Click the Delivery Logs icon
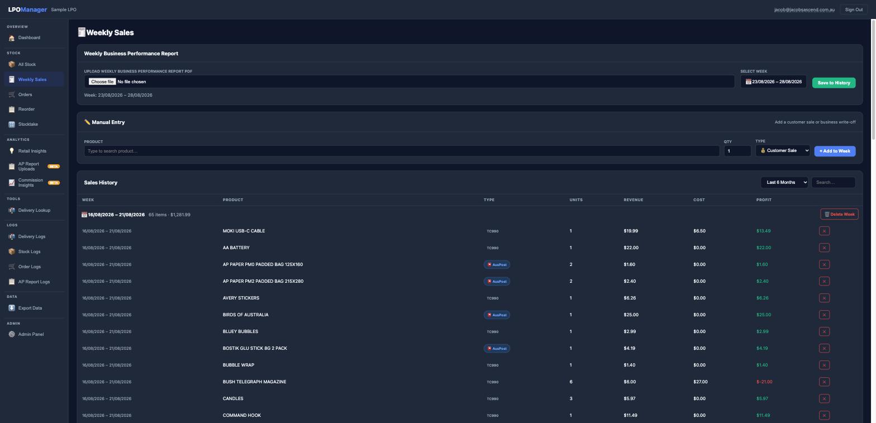Viewport: 876px width, 423px height. [12, 237]
